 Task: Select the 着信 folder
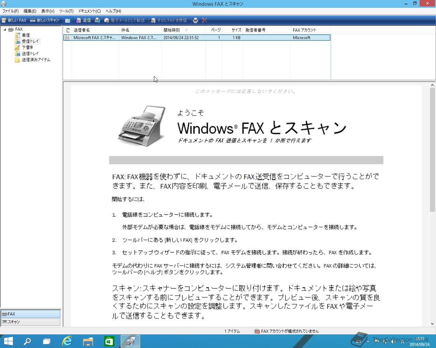[x=26, y=35]
